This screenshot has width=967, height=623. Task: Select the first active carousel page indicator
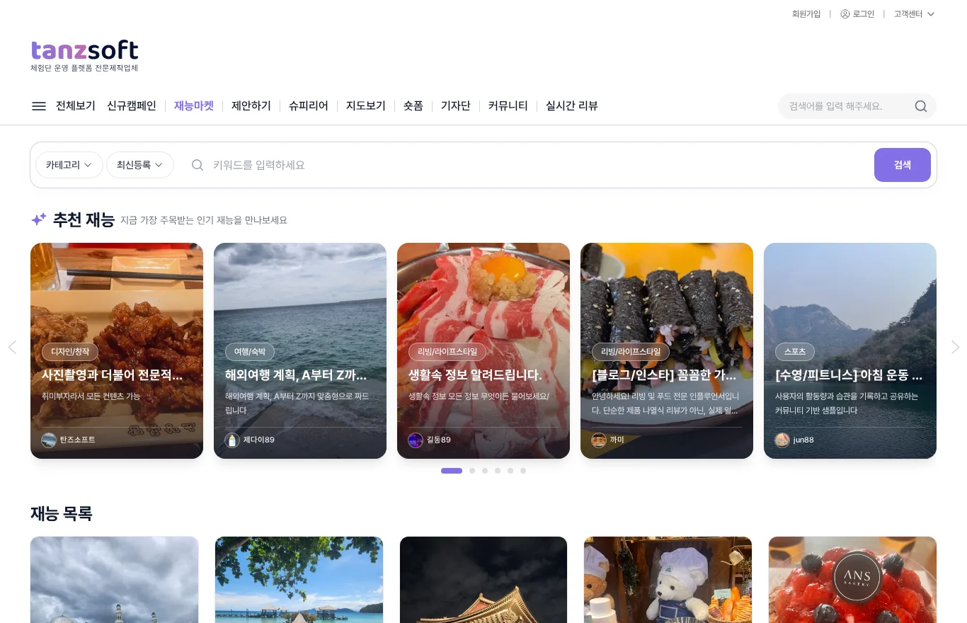tap(452, 471)
